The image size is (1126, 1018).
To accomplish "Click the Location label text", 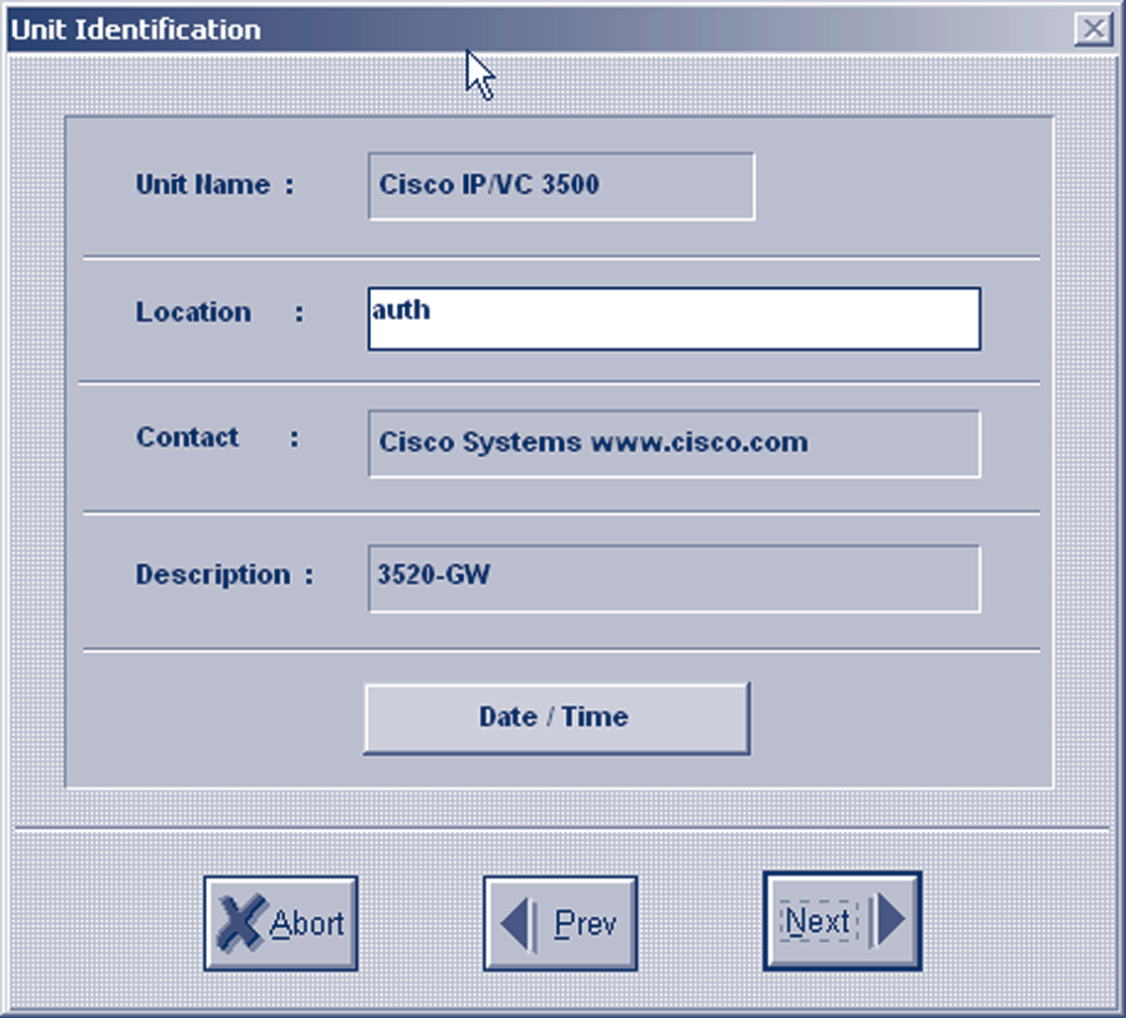I will point(193,313).
